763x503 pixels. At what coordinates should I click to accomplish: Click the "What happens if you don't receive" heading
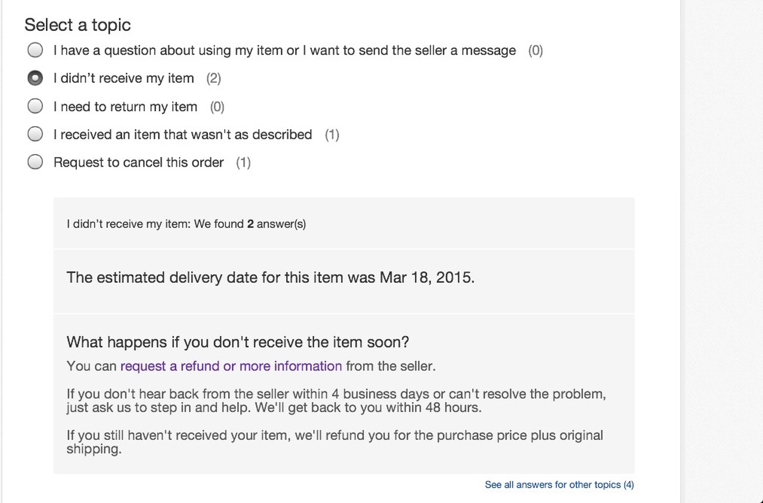click(x=238, y=342)
